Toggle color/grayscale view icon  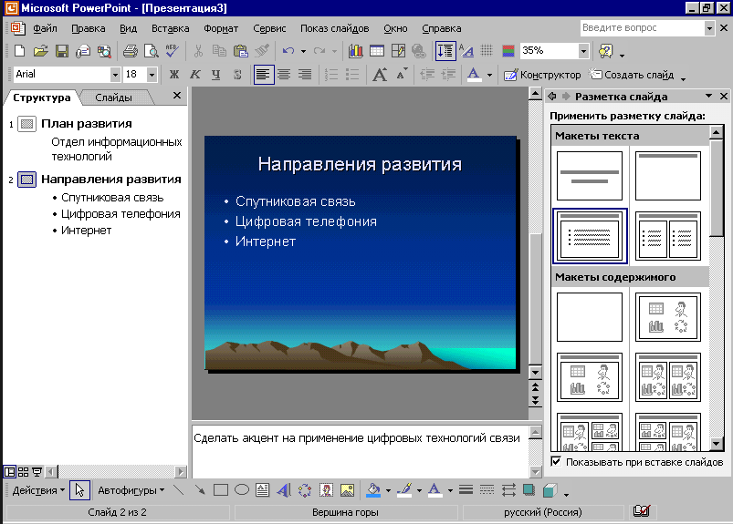point(508,50)
